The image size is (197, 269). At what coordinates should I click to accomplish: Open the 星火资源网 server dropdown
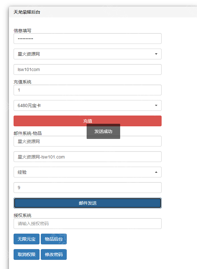pyautogui.click(x=87, y=54)
